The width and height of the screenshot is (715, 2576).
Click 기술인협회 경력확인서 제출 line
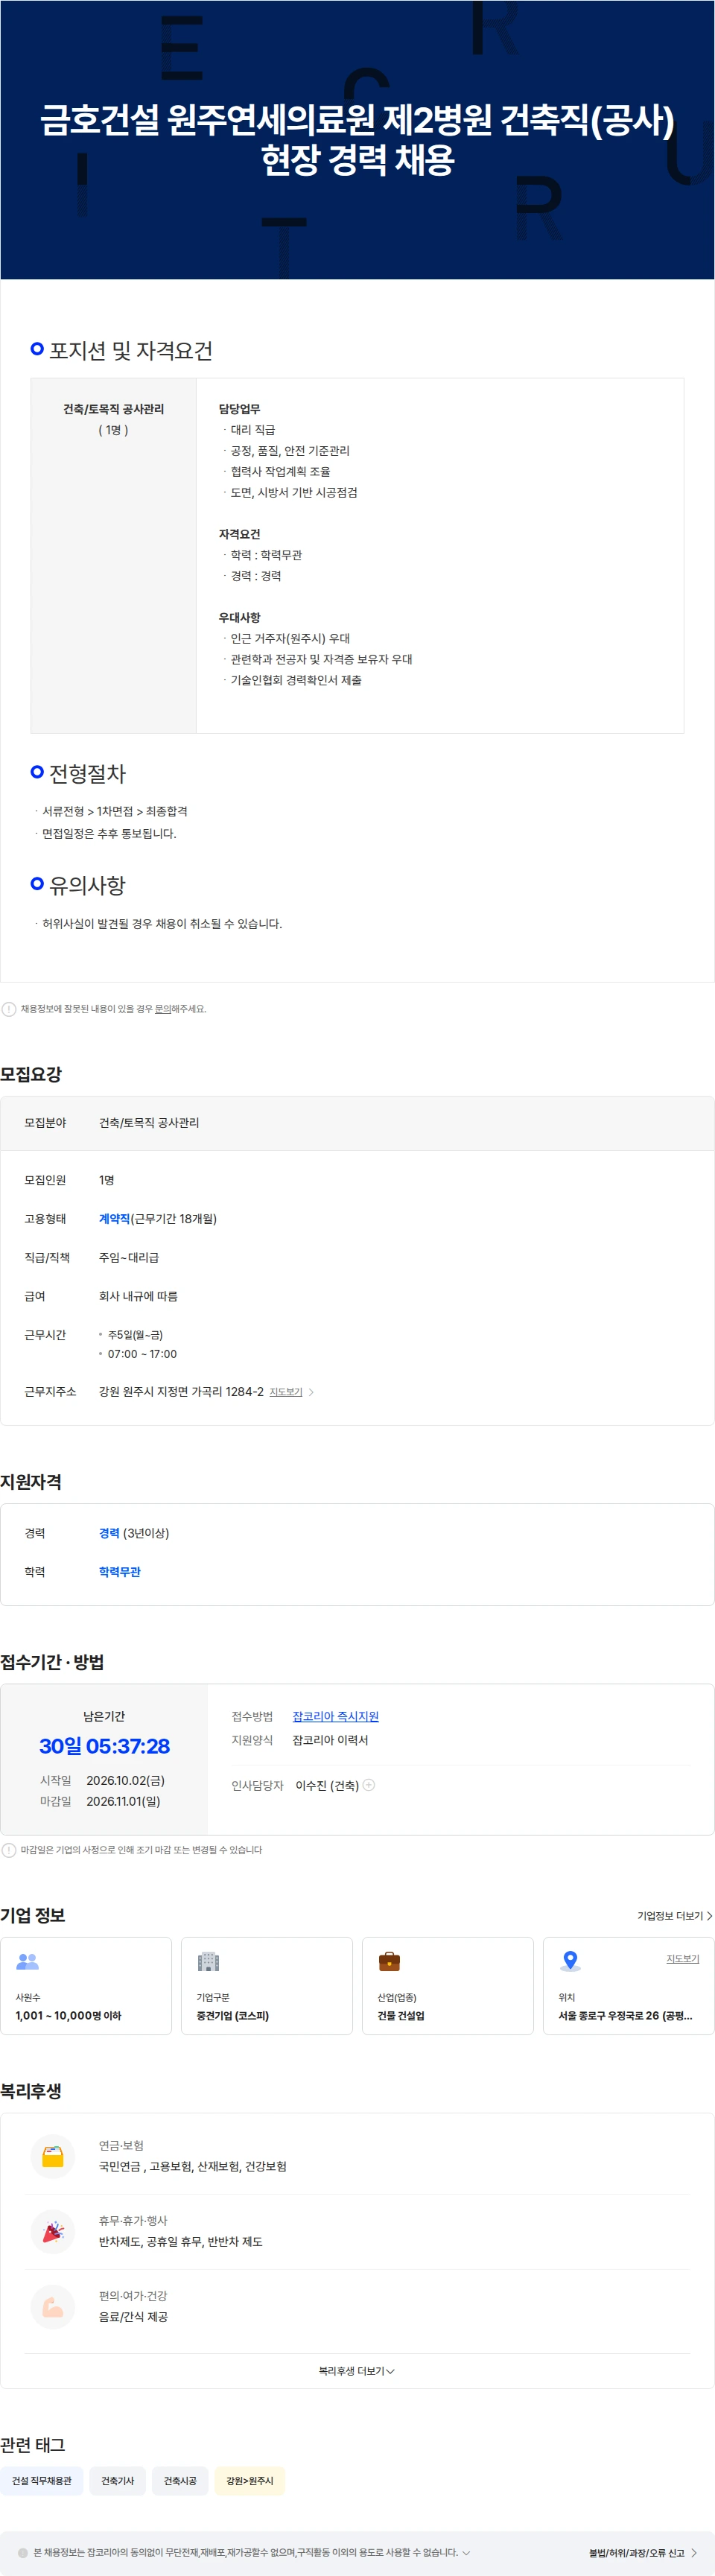296,680
